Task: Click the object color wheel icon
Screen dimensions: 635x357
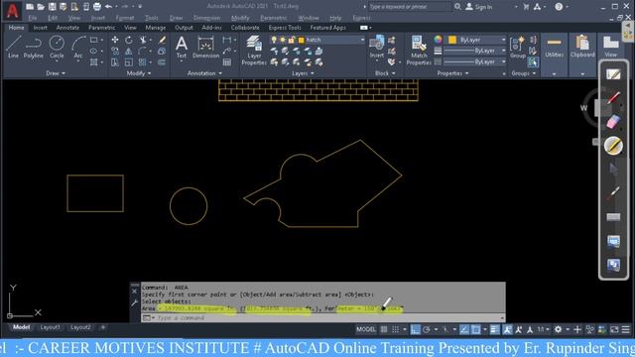Action: tap(438, 40)
